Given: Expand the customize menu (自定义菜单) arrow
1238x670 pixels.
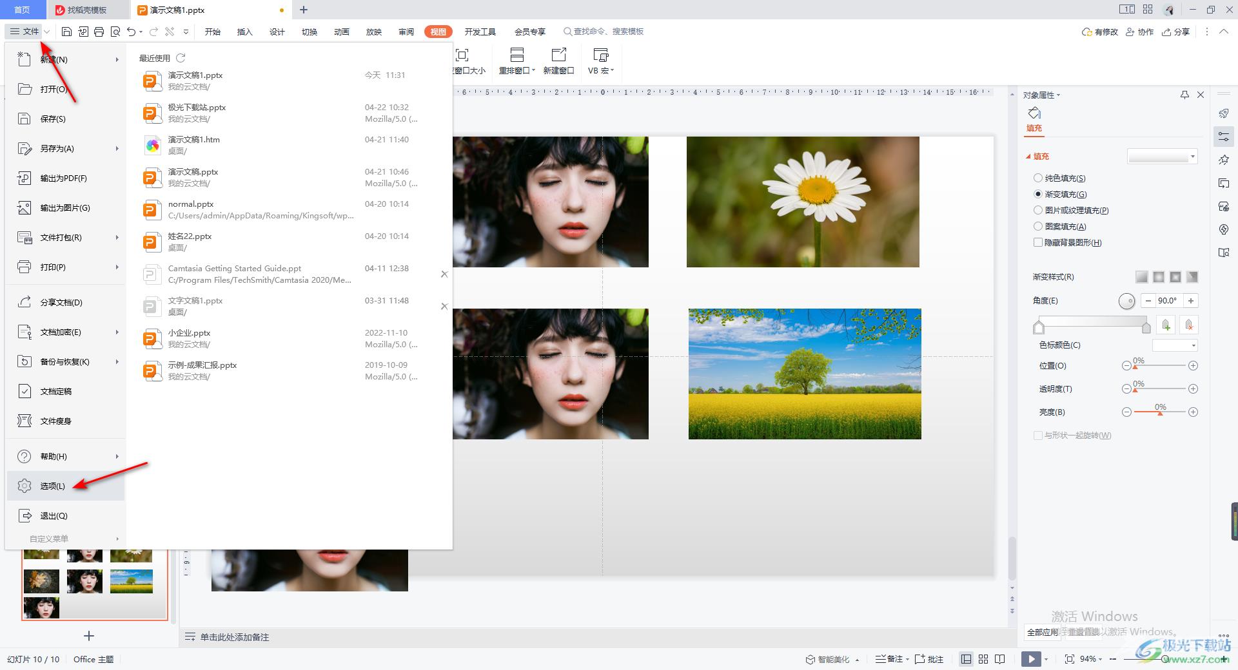Looking at the screenshot, I should 117,539.
